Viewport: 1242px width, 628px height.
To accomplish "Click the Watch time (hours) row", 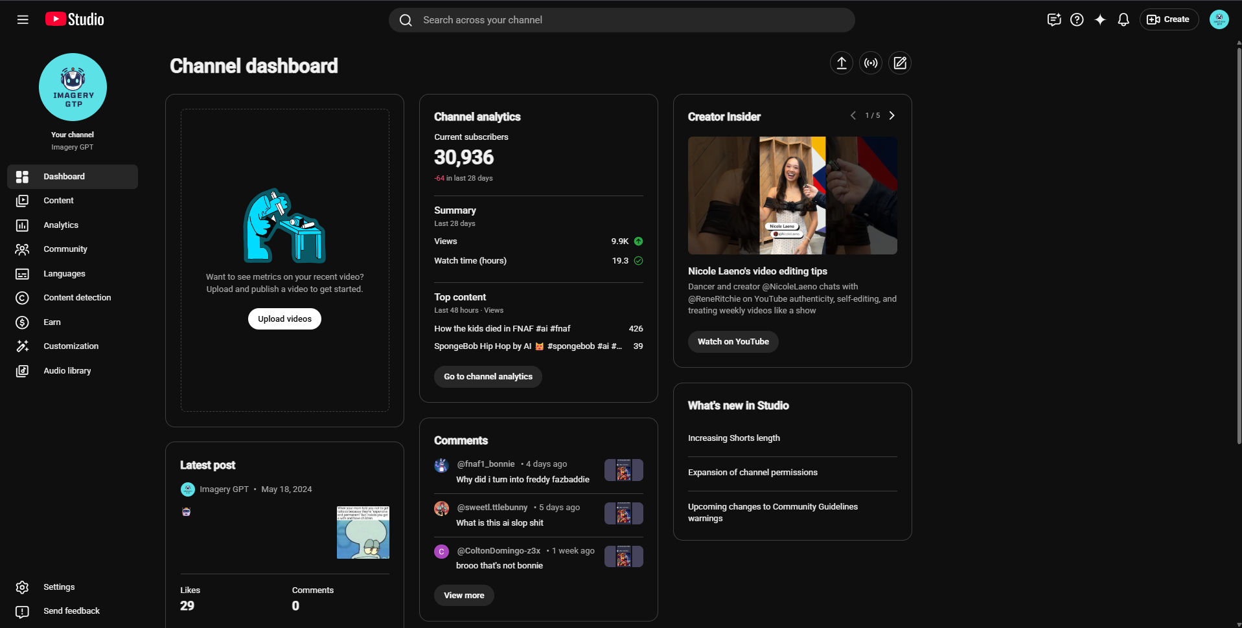I will pyautogui.click(x=538, y=261).
